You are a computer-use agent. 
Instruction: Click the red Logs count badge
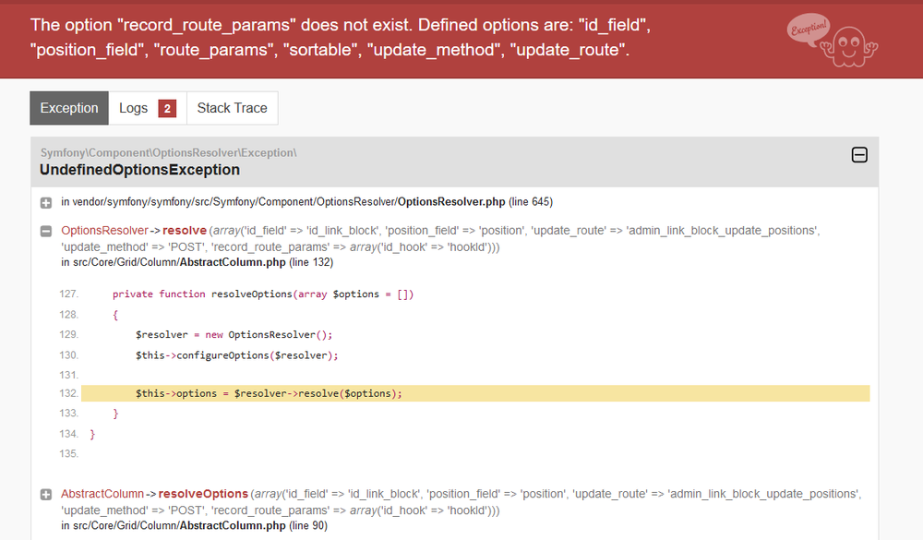[x=167, y=109]
